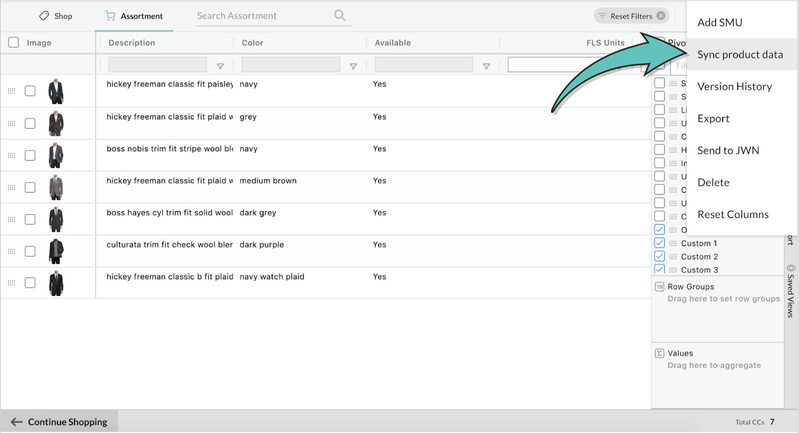Viewport: 799px width, 433px height.
Task: Open the medium brown plaid suit thumbnail
Action: (56, 187)
